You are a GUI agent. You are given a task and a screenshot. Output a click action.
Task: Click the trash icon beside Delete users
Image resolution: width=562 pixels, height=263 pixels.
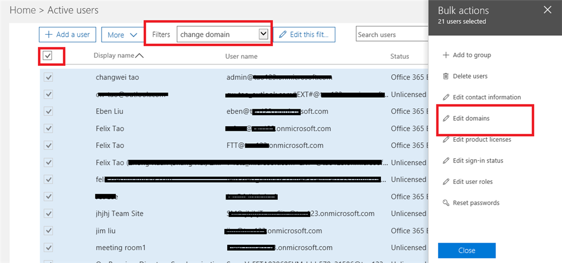[446, 76]
